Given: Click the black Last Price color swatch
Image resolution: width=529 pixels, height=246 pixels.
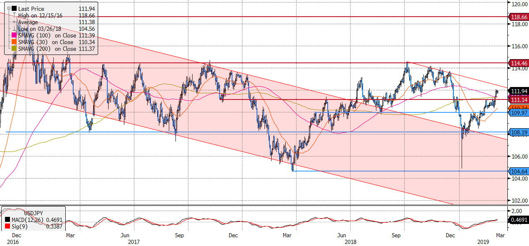Looking at the screenshot, I should click(15, 8).
